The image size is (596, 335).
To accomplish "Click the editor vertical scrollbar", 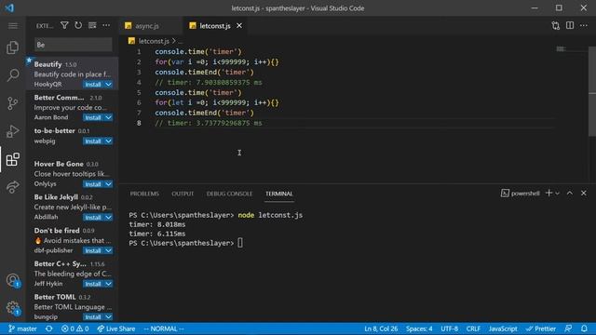I will click(x=592, y=91).
